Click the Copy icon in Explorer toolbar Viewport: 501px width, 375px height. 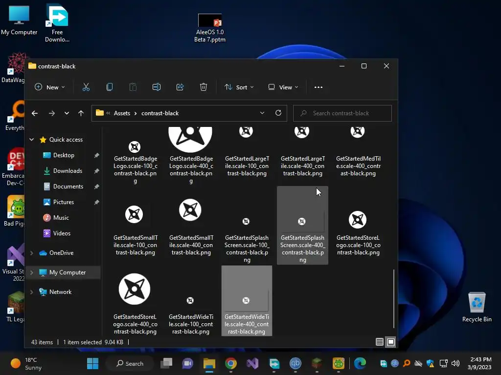coord(110,87)
